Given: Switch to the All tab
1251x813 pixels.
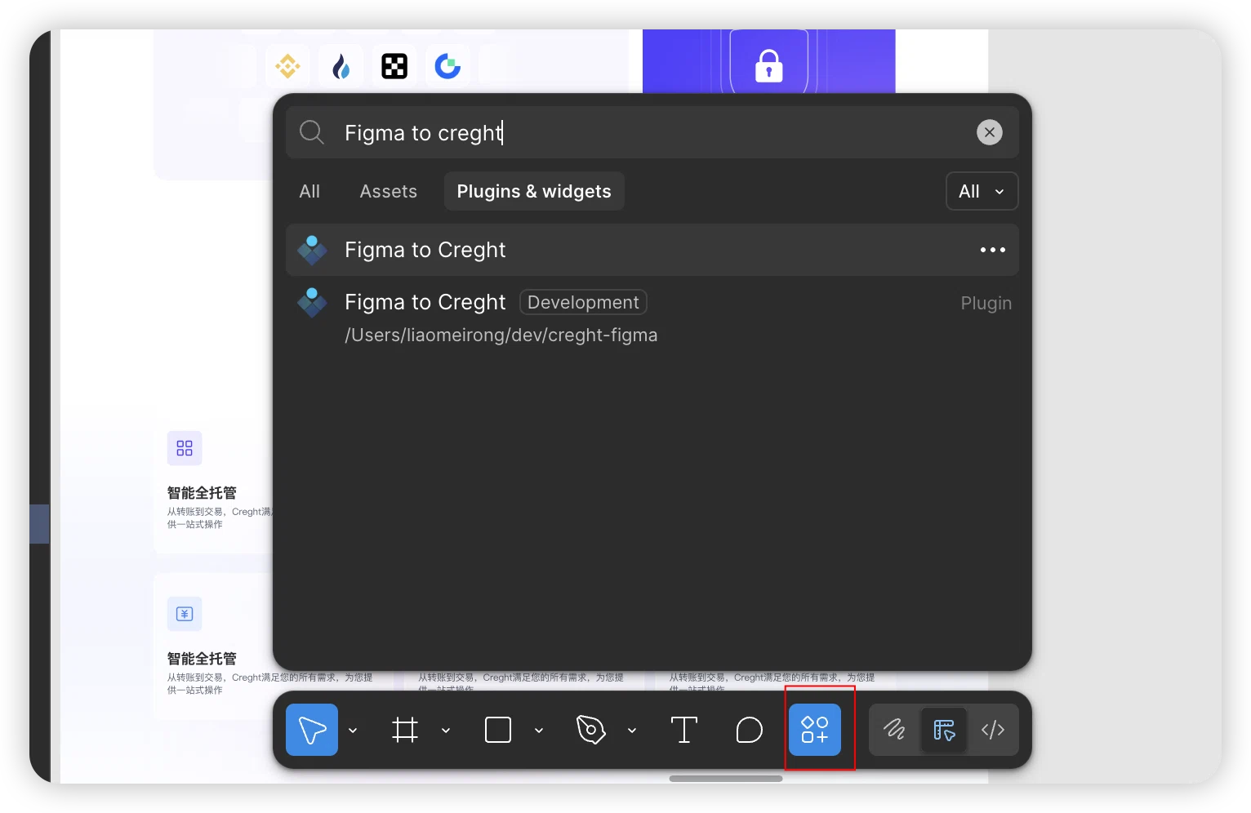Looking at the screenshot, I should point(309,191).
